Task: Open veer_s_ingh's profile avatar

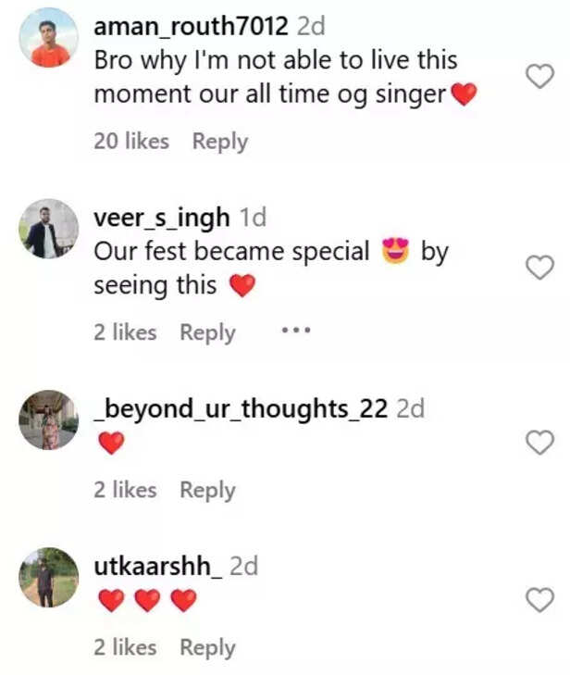Action: click(x=48, y=229)
